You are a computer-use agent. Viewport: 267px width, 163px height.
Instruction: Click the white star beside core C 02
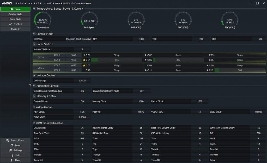(x=145, y=55)
